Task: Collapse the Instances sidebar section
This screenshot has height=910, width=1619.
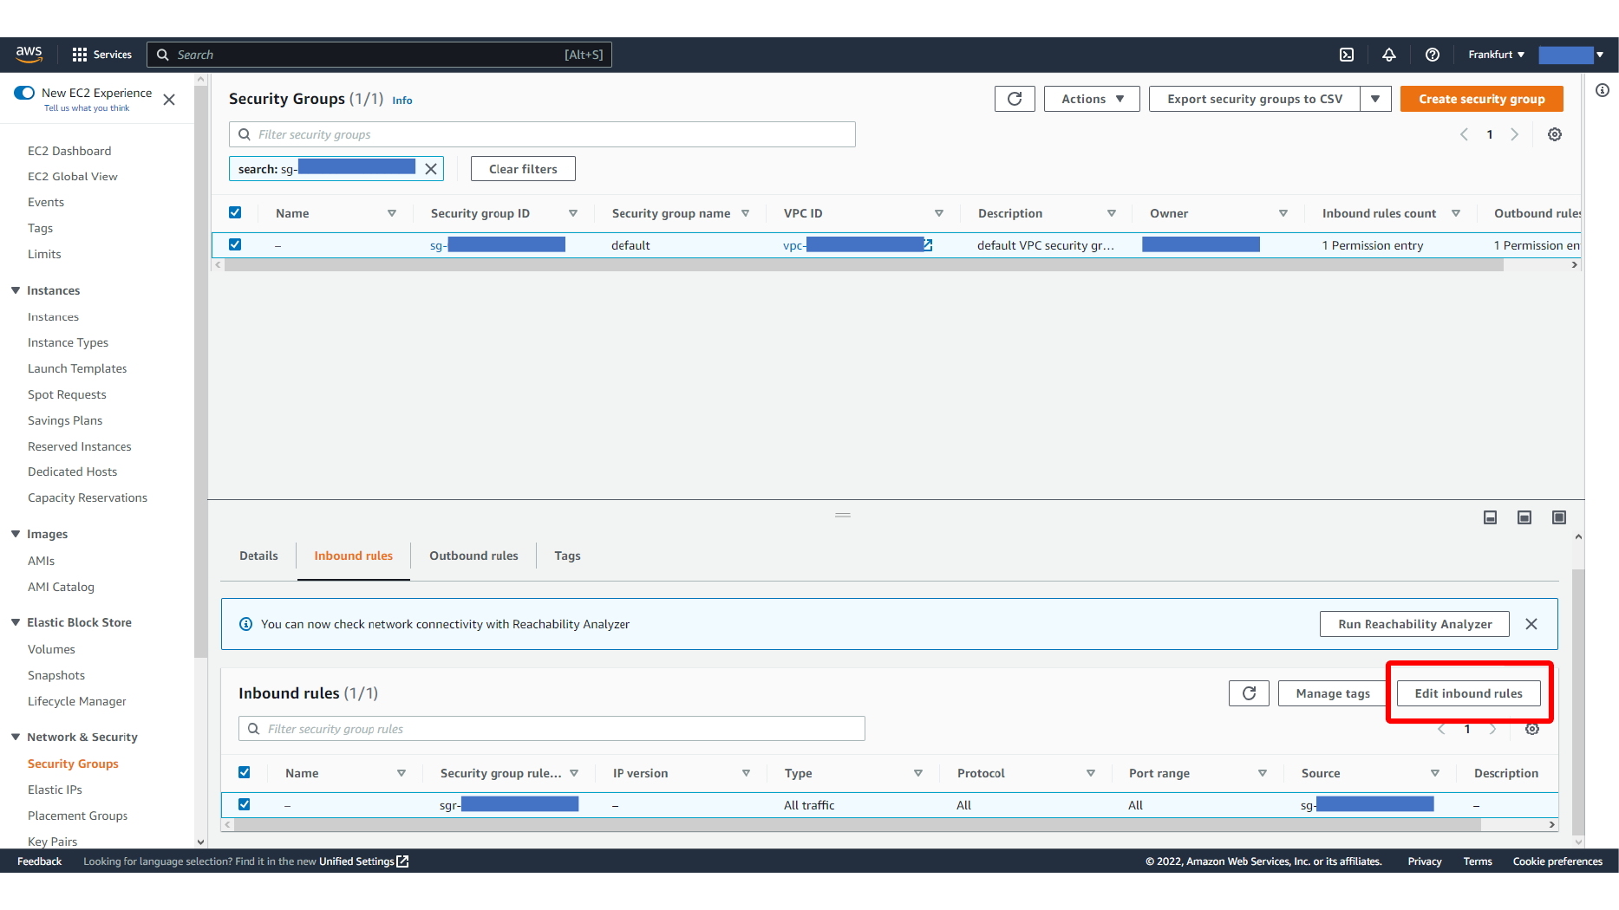Action: [16, 290]
